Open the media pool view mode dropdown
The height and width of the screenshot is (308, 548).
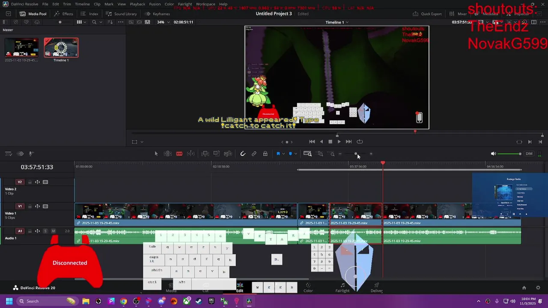click(86, 22)
